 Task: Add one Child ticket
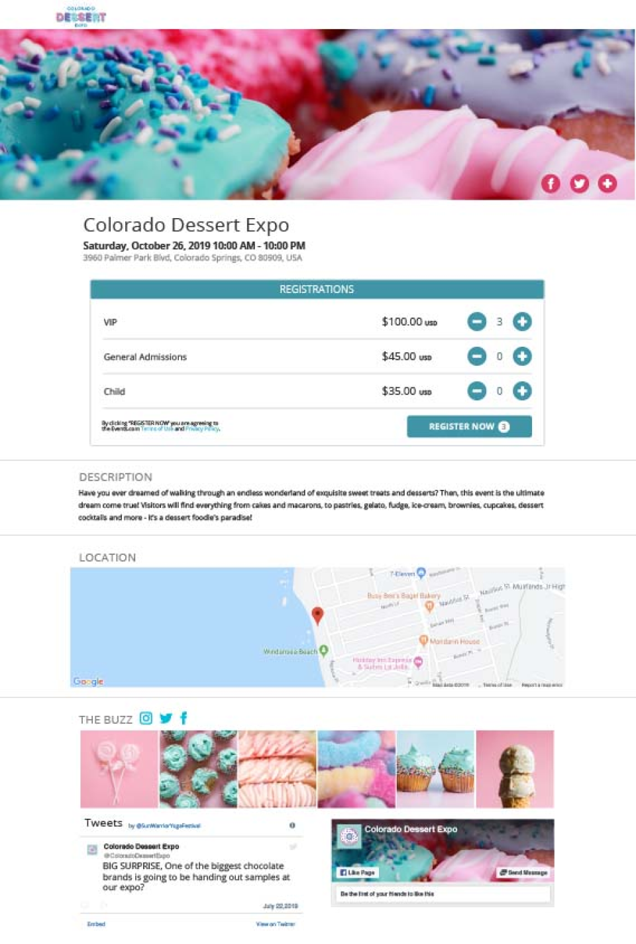(x=522, y=390)
